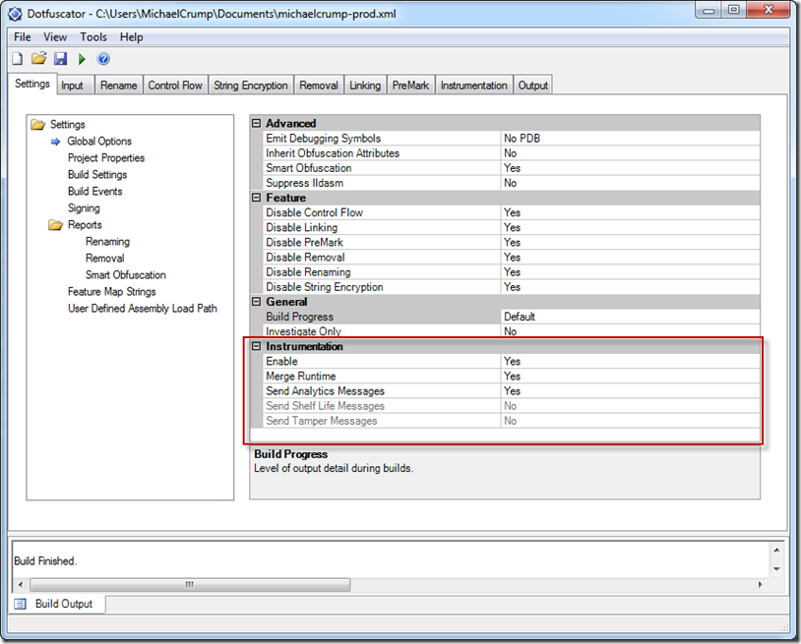Collapse the General property section

[257, 302]
